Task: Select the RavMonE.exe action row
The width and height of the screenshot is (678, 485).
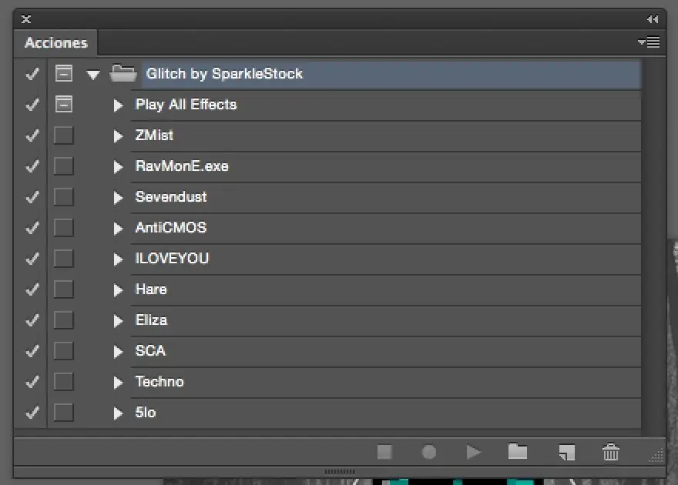Action: tap(386, 166)
